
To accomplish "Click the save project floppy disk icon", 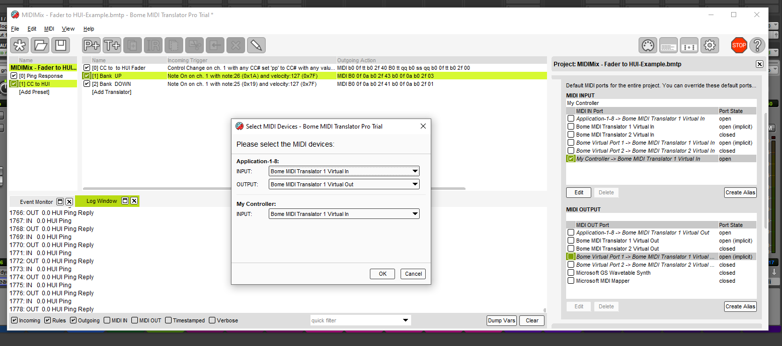I will point(61,45).
